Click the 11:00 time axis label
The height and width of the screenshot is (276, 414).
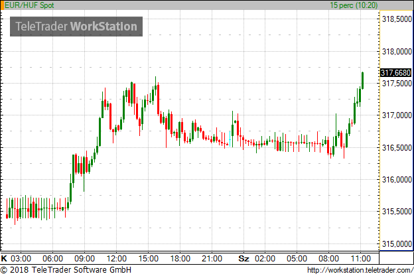(361, 258)
